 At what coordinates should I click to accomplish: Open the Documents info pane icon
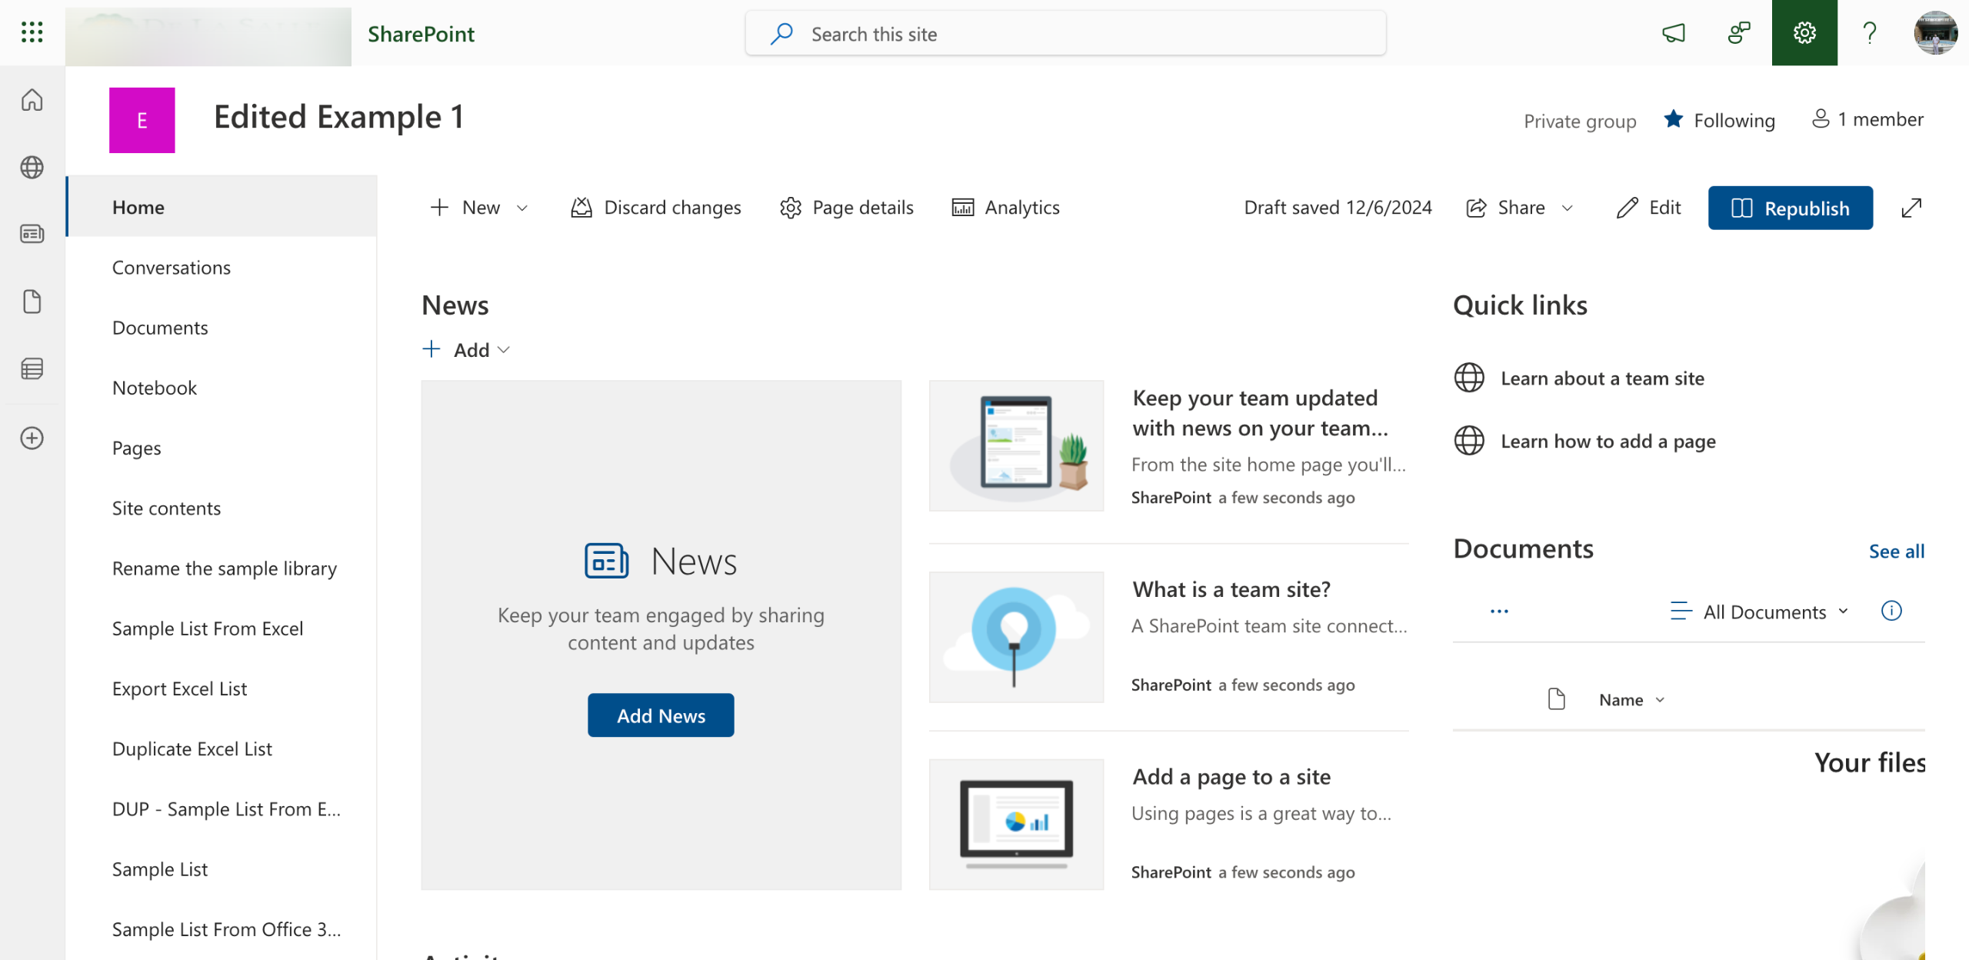click(x=1891, y=612)
